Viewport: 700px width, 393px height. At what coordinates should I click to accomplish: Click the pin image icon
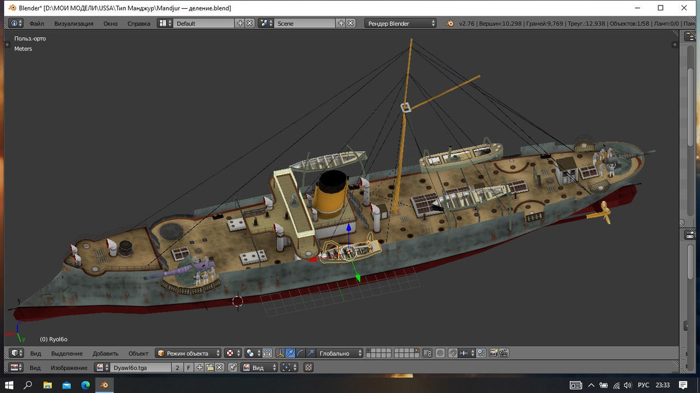tap(232, 367)
